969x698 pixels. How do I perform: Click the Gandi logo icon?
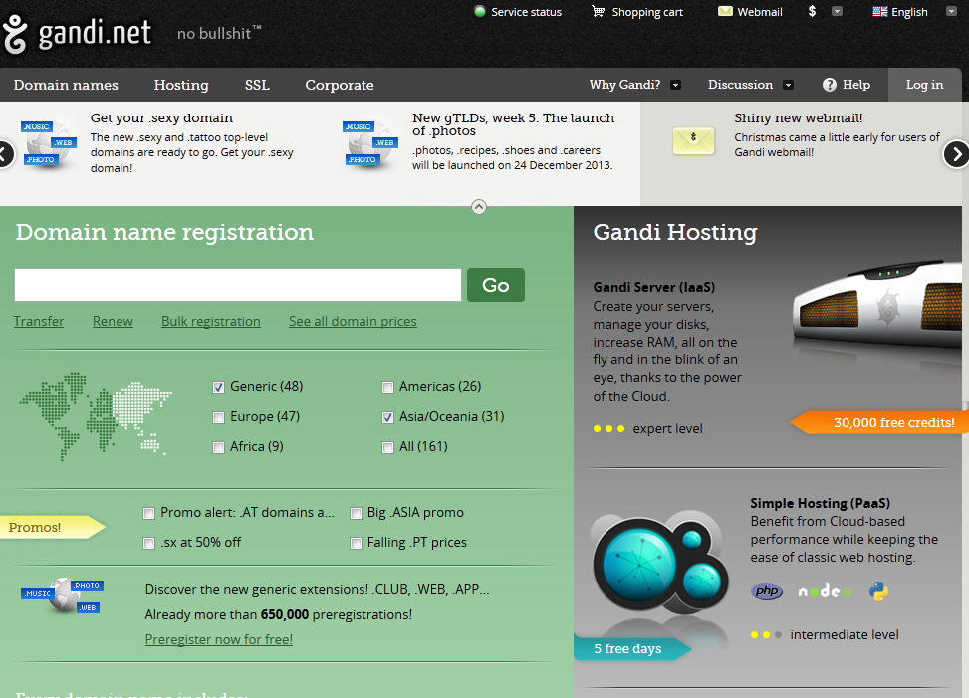click(15, 35)
